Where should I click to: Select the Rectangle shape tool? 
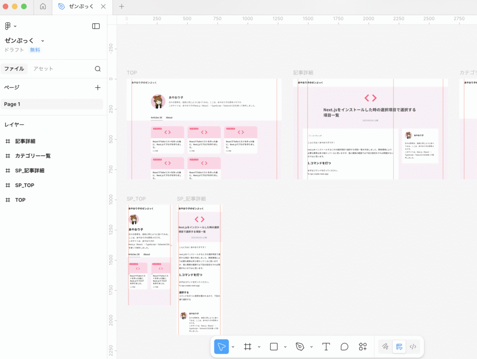274,346
